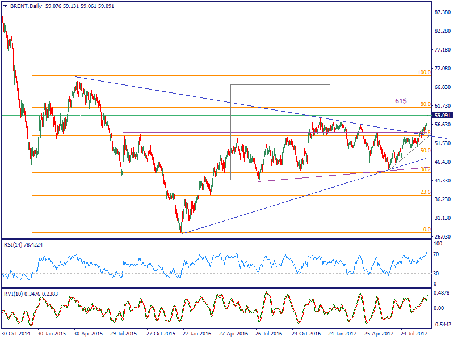The width and height of the screenshot is (454, 340).
Task: Click the 27 Jan 2016 date label
Action: click(x=198, y=334)
